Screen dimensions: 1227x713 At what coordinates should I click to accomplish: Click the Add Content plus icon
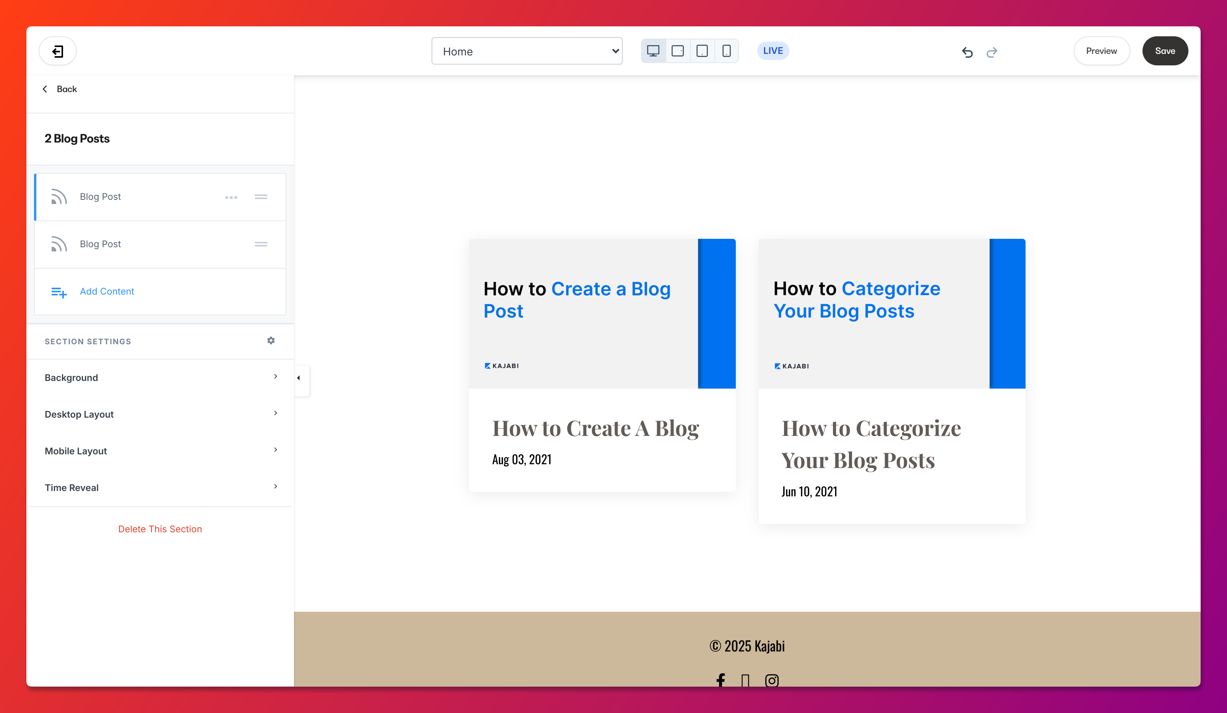(x=59, y=292)
